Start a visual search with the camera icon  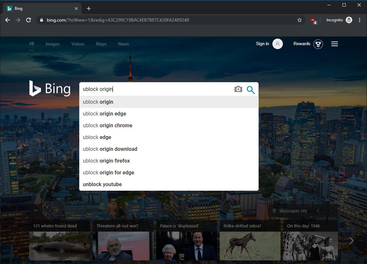[x=238, y=89]
